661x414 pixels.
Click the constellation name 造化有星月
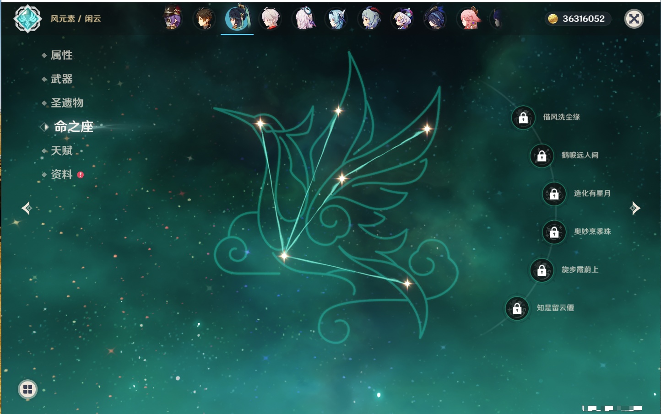[592, 193]
